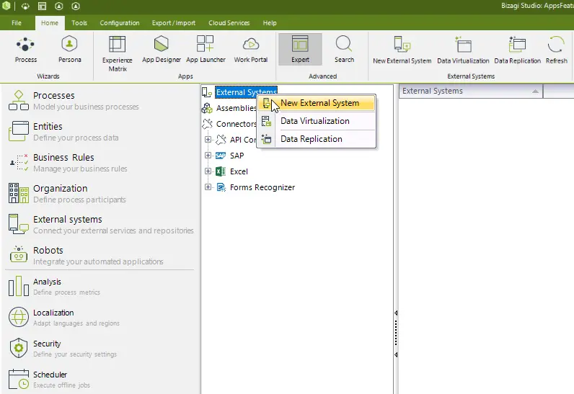Click Data Replication in ribbon
574x394 pixels.
coord(517,50)
